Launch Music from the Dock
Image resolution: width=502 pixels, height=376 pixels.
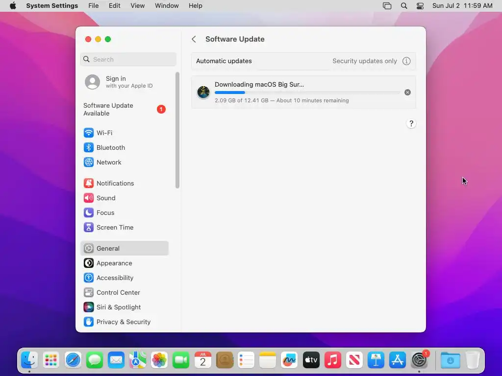333,360
